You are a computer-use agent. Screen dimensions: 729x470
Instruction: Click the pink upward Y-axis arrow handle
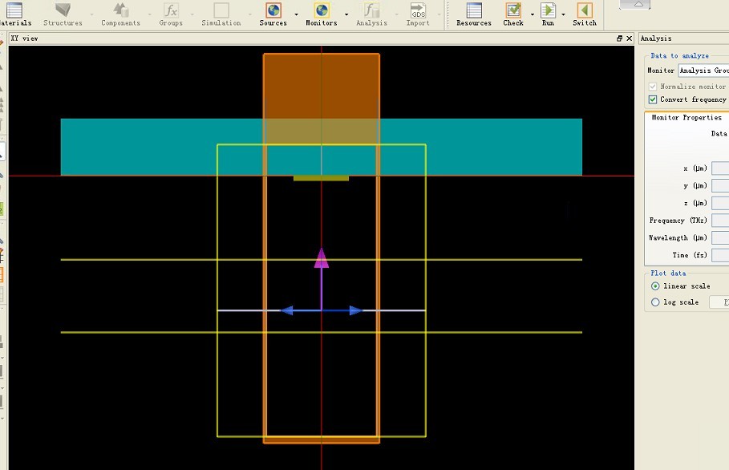pos(322,258)
